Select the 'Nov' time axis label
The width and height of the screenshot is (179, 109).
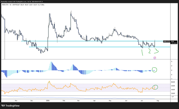(16, 101)
